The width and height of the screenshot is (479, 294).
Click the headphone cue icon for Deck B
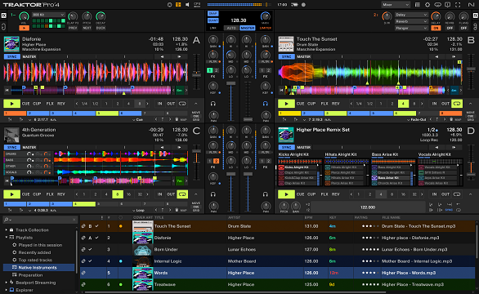(x=265, y=104)
